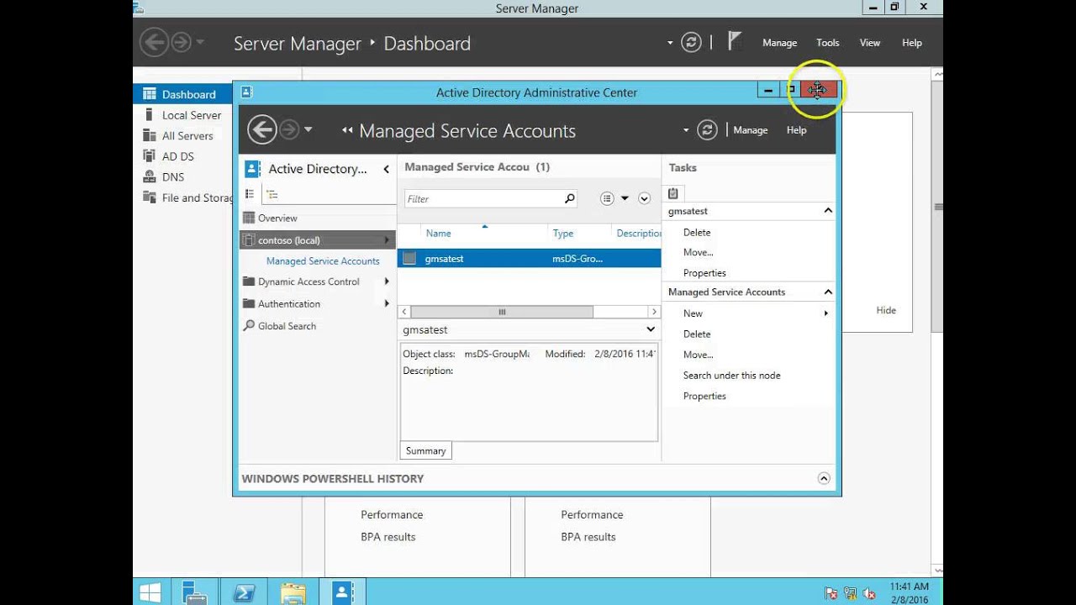Open Server Manager's Tools menu
Image resolution: width=1076 pixels, height=605 pixels.
pyautogui.click(x=828, y=43)
